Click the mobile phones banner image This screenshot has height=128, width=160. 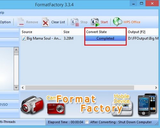(x=147, y=105)
